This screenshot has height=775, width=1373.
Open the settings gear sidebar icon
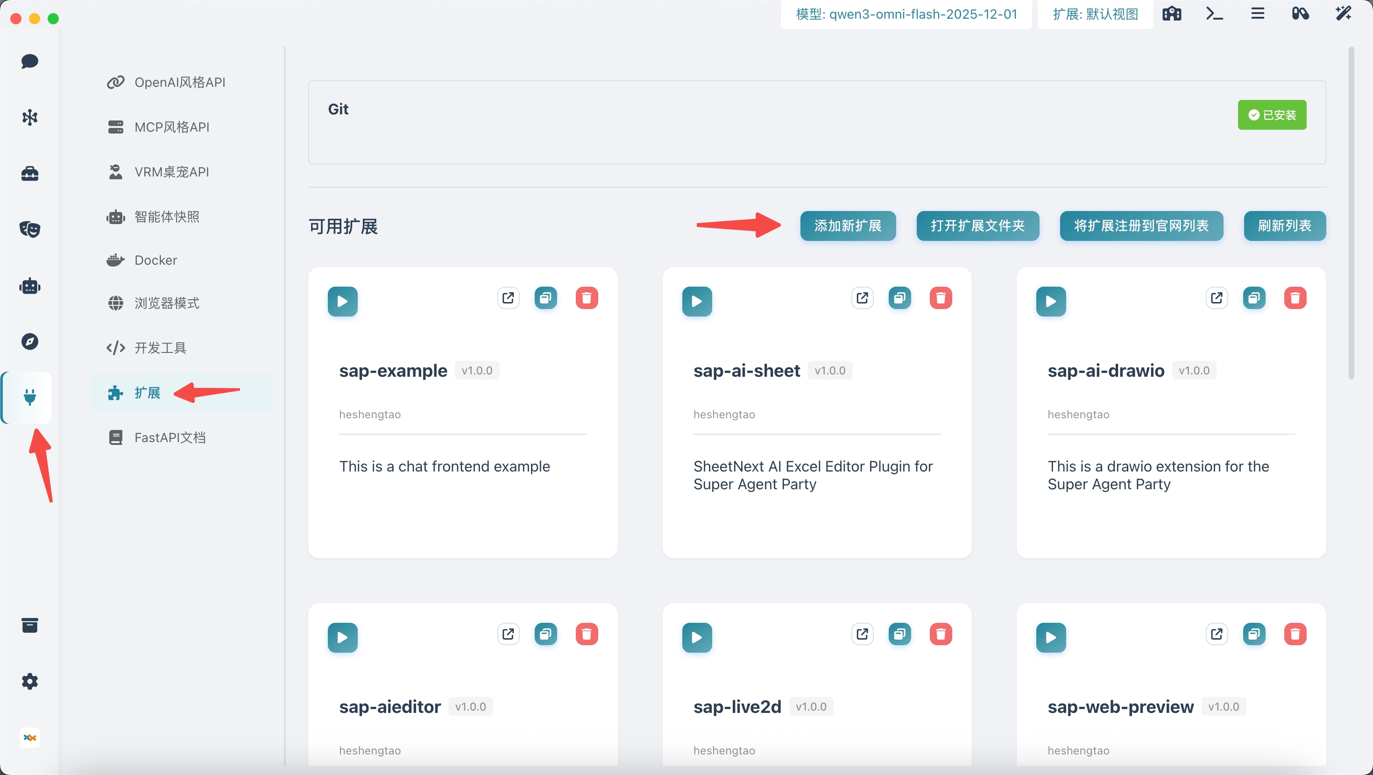coord(30,681)
